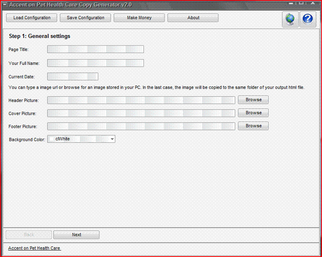Click the Footer Picture path field
The image size is (322, 257).
(141, 126)
